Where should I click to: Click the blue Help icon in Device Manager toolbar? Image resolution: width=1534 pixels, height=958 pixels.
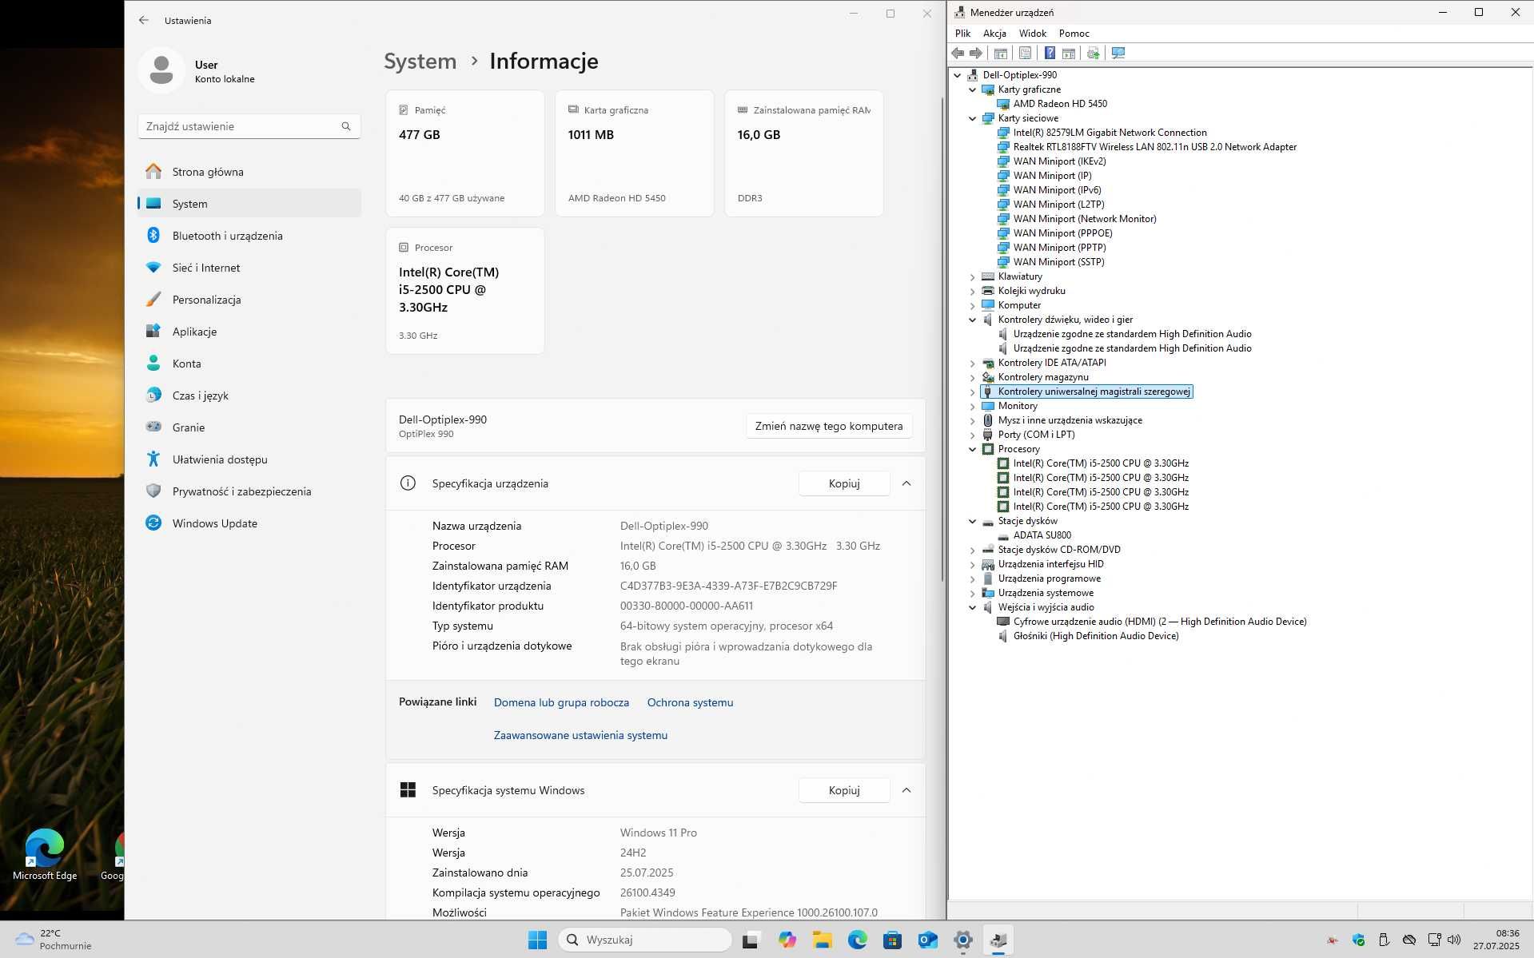(x=1050, y=53)
